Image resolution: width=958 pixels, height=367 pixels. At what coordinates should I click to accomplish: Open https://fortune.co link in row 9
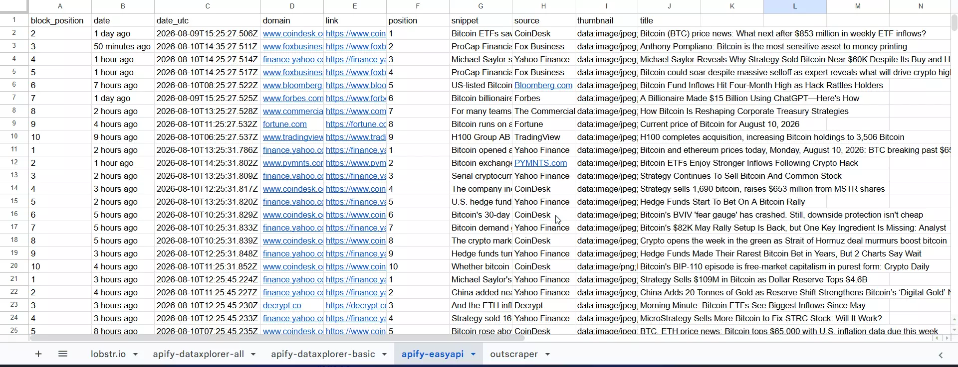tap(356, 124)
